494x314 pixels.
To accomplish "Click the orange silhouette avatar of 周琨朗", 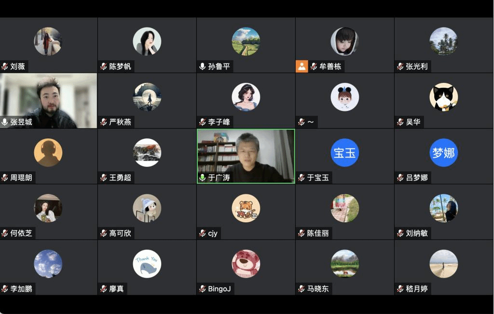I will pyautogui.click(x=48, y=153).
